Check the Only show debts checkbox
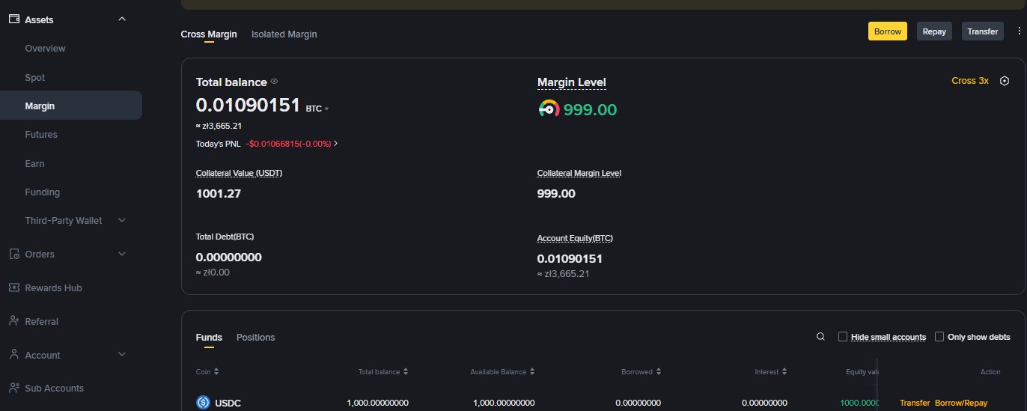The width and height of the screenshot is (1027, 411). (939, 337)
